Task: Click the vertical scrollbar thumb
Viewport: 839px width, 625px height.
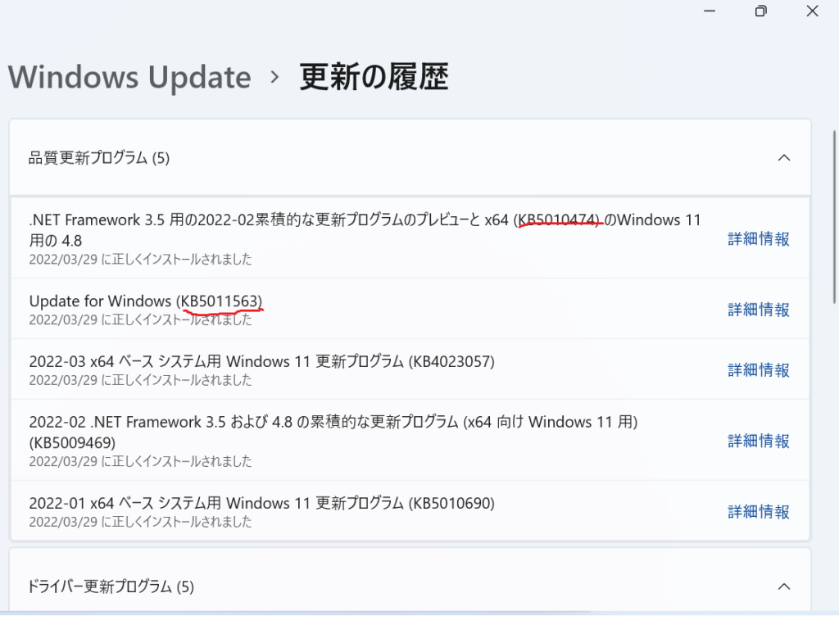Action: 833,217
